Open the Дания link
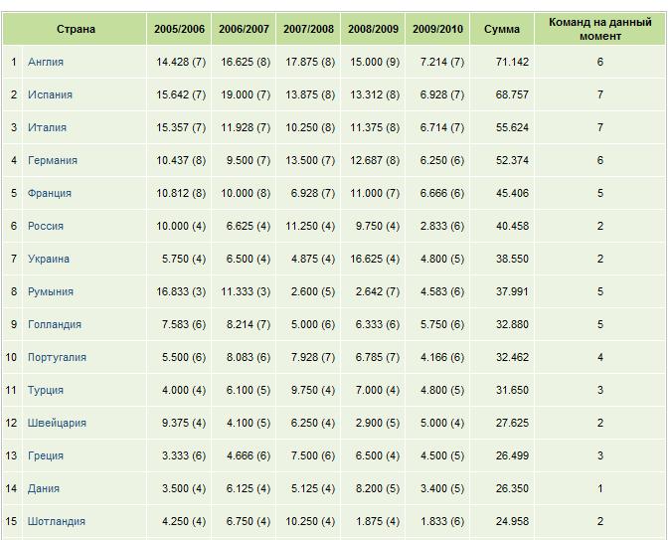The width and height of the screenshot is (669, 540). click(x=44, y=488)
